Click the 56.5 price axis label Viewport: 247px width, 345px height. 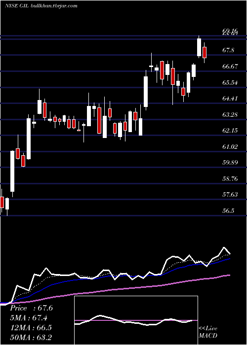[228, 211]
